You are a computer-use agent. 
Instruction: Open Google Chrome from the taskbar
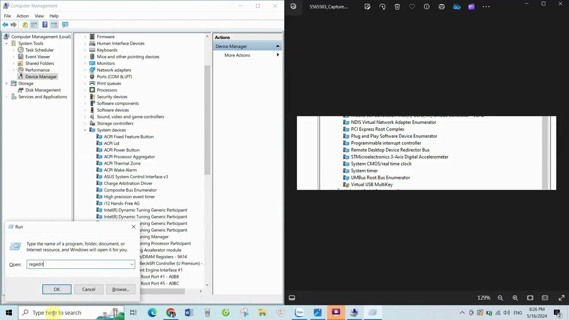(x=171, y=312)
